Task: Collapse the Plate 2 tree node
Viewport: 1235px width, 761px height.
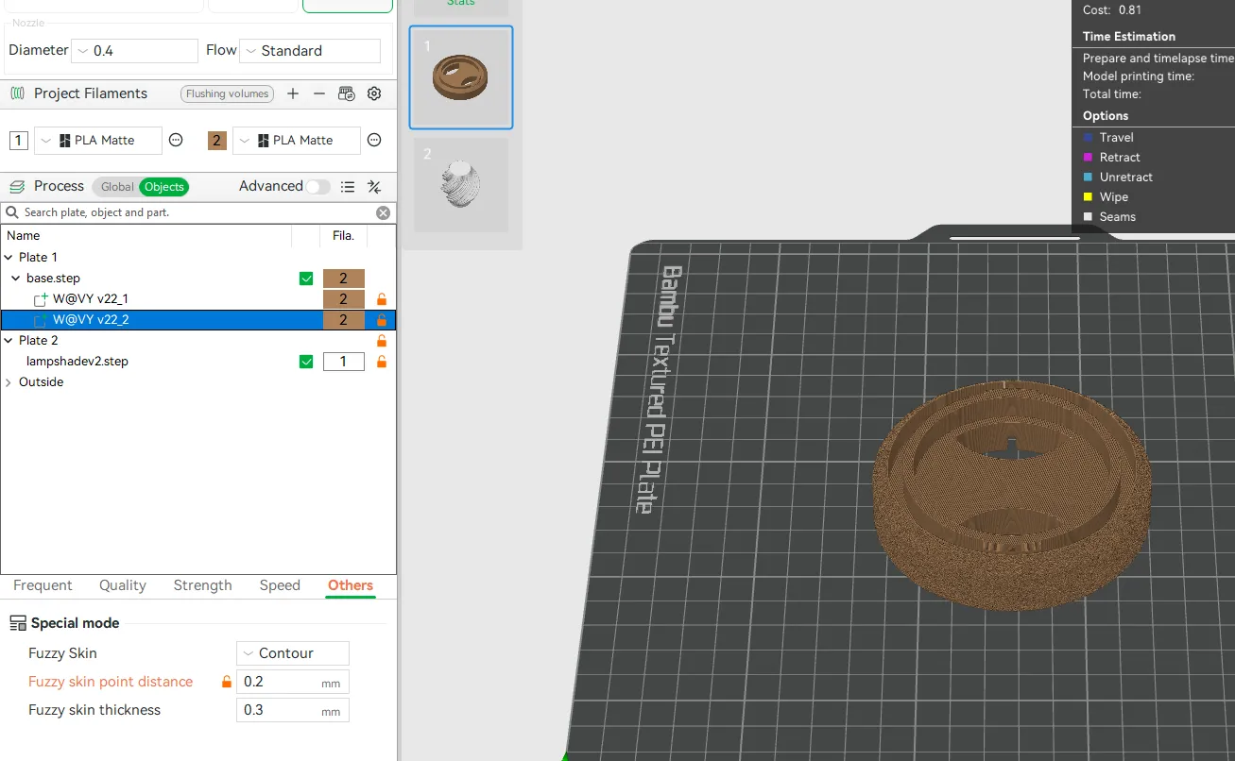Action: coord(9,341)
